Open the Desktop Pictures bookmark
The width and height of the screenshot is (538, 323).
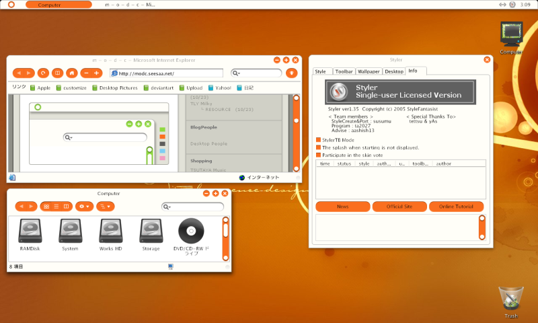click(115, 88)
